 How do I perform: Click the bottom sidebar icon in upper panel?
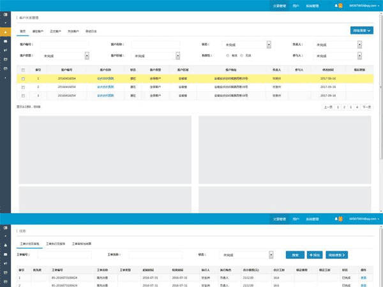[5, 77]
